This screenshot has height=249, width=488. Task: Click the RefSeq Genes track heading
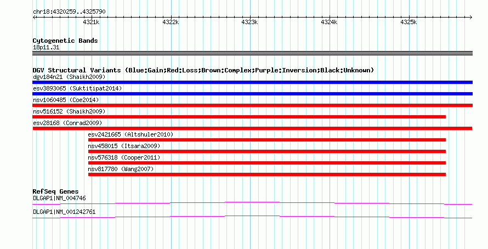coord(55,191)
